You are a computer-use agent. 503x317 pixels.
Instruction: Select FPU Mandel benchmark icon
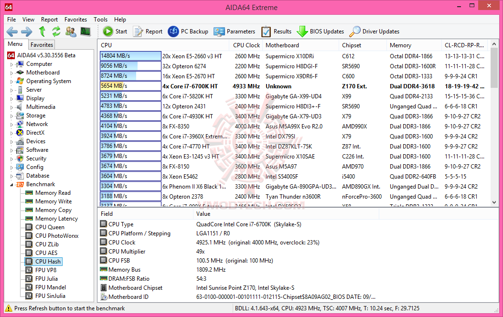29,287
